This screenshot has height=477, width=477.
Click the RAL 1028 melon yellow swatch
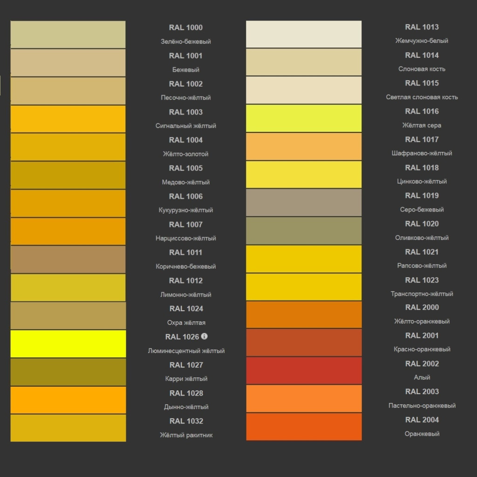pyautogui.click(x=68, y=400)
